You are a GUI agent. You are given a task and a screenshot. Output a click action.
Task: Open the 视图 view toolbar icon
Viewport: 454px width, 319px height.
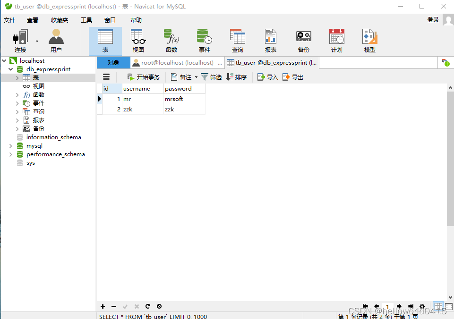pyautogui.click(x=138, y=41)
